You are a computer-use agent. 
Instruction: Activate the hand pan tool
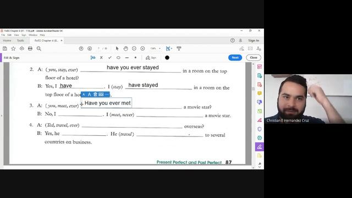125,48
